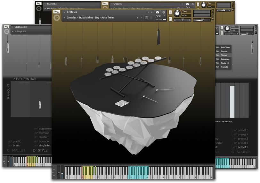Choose Wet - Single Hit from the list
260x183 pixels.
click(222, 63)
